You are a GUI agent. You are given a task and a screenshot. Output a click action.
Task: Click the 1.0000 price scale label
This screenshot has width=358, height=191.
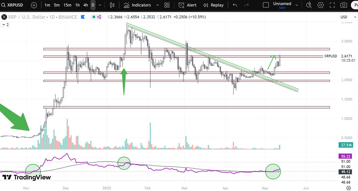(346, 118)
